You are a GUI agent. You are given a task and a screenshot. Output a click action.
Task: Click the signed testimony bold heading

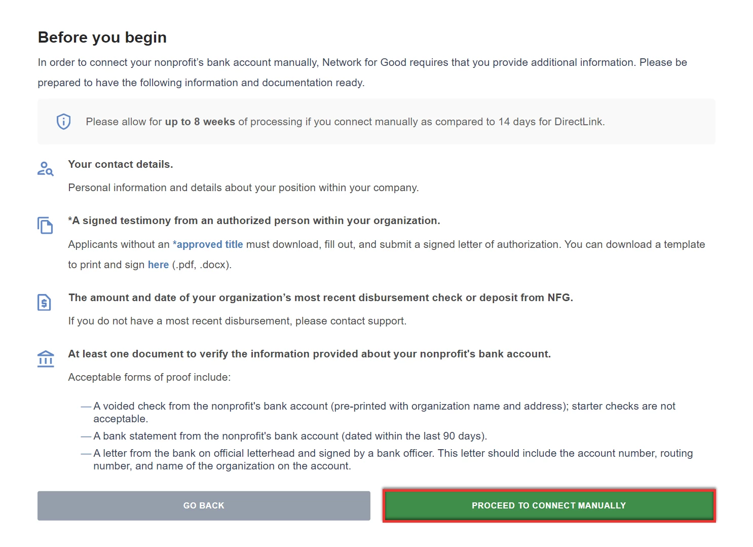pos(254,221)
